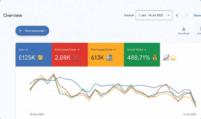Select the blue Cost £125K card
Viewport: 201px width, 119px height.
pos(33,55)
